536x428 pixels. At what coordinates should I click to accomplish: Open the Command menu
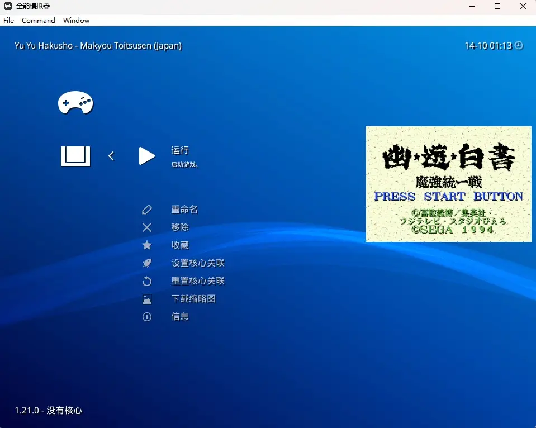coord(39,21)
